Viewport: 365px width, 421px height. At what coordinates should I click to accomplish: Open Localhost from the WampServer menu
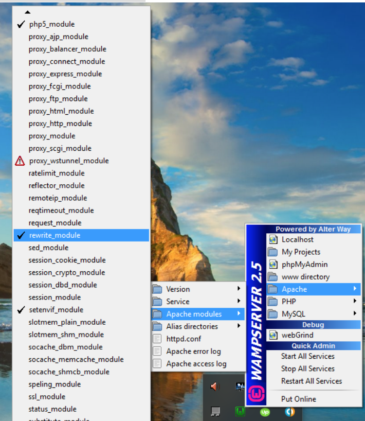pyautogui.click(x=313, y=240)
